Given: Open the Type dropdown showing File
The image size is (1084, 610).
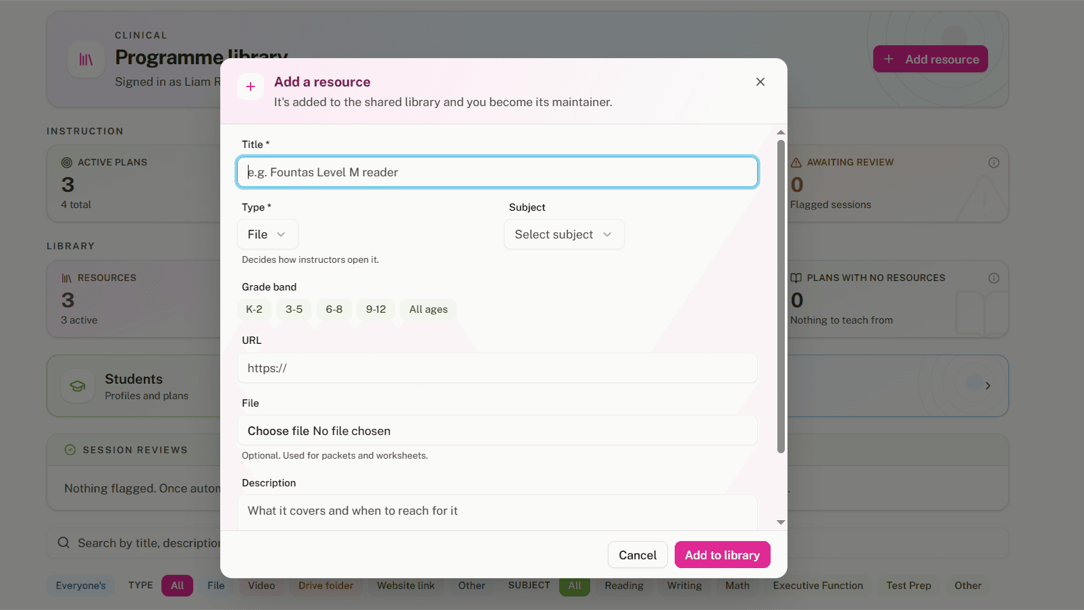Looking at the screenshot, I should point(267,234).
